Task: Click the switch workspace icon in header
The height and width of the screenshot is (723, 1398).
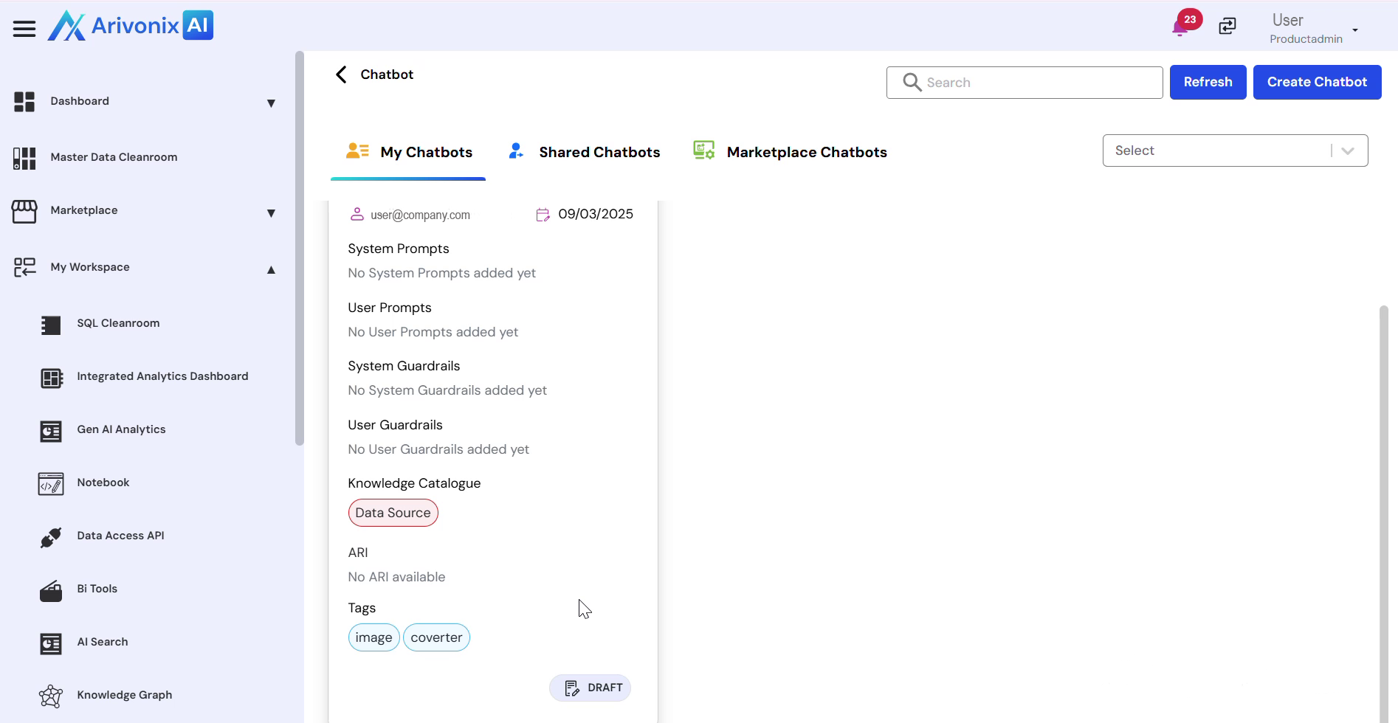Action: (x=1227, y=27)
